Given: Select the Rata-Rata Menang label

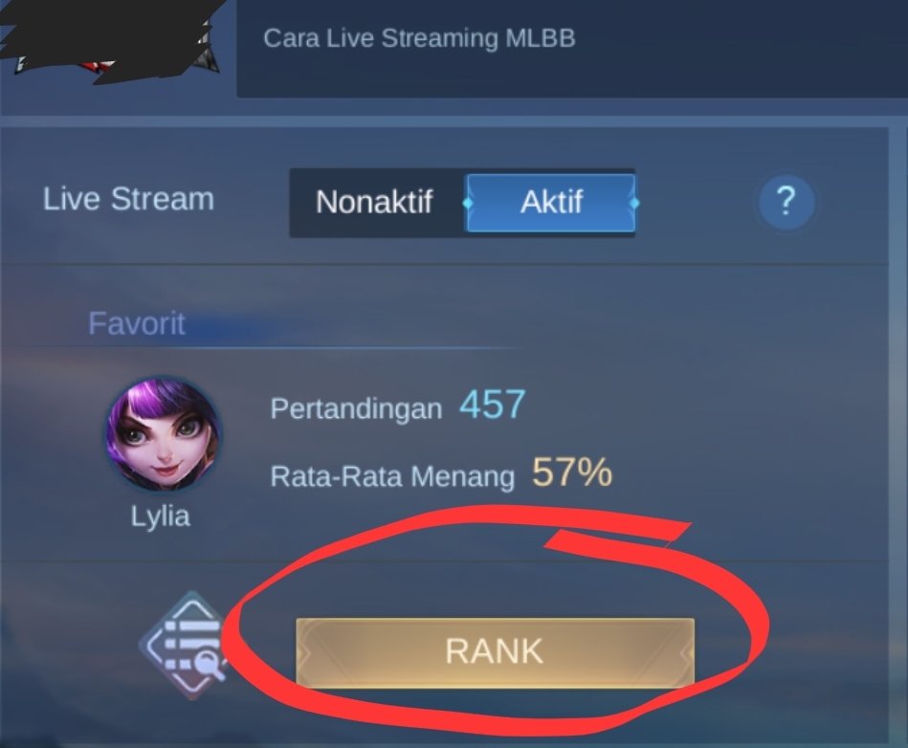Looking at the screenshot, I should coord(392,477).
